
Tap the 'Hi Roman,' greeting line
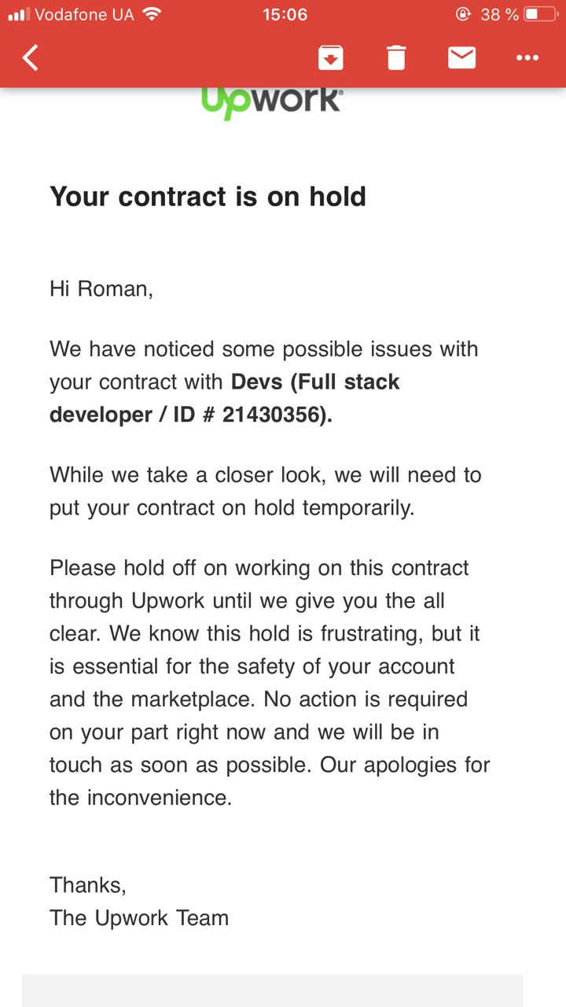pyautogui.click(x=101, y=289)
